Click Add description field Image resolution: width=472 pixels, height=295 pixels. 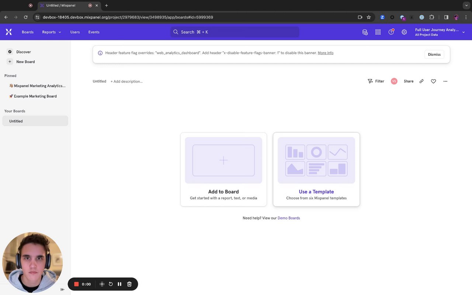pyautogui.click(x=126, y=81)
